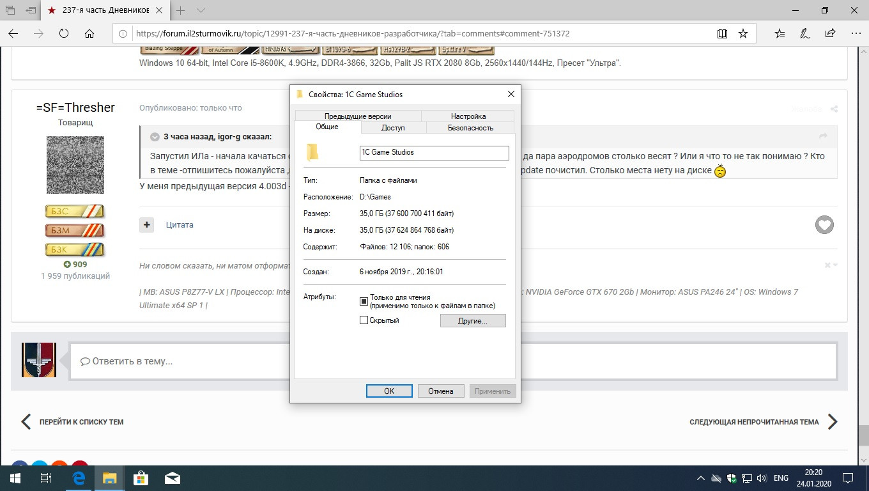The height and width of the screenshot is (491, 869).
Task: Expand the tab previews chevron
Action: 201,10
